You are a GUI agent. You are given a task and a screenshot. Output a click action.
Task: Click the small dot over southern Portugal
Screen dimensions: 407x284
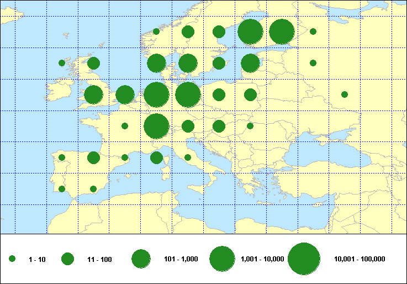(62, 189)
